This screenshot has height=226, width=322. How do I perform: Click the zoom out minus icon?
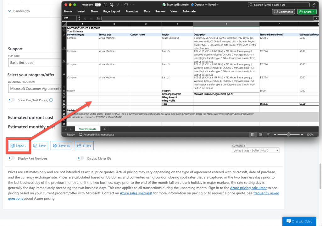(x=275, y=135)
